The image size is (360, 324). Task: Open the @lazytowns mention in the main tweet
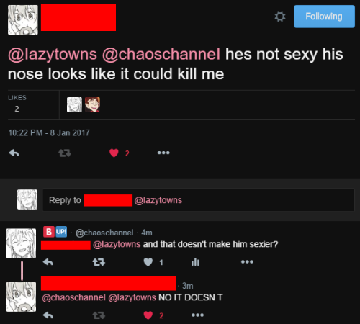[53, 54]
